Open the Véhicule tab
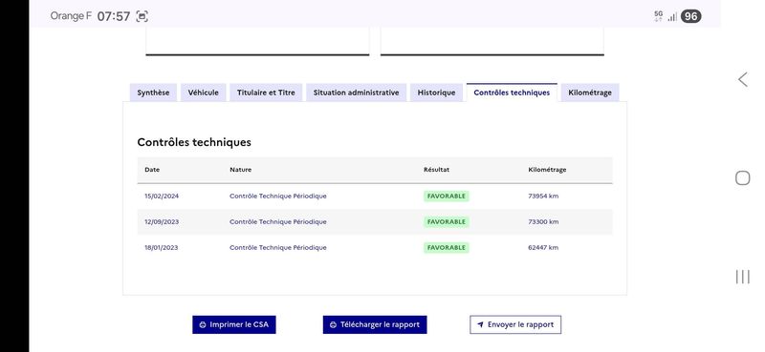Image resolution: width=765 pixels, height=352 pixels. [204, 93]
